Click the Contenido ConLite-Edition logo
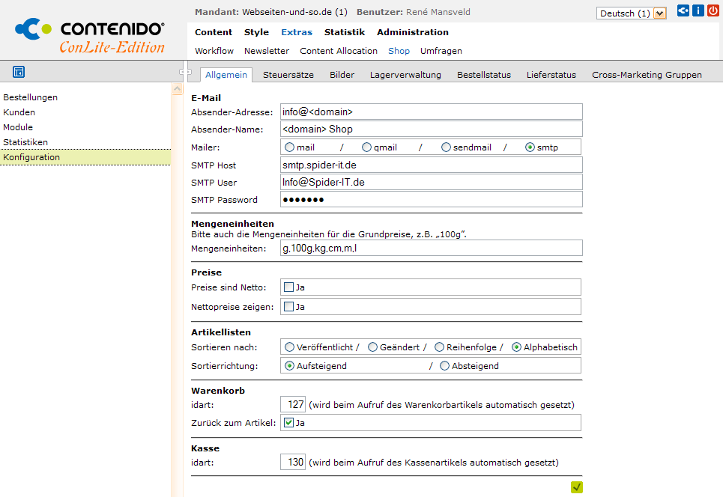Viewport: 723px width, 497px height. click(90, 37)
